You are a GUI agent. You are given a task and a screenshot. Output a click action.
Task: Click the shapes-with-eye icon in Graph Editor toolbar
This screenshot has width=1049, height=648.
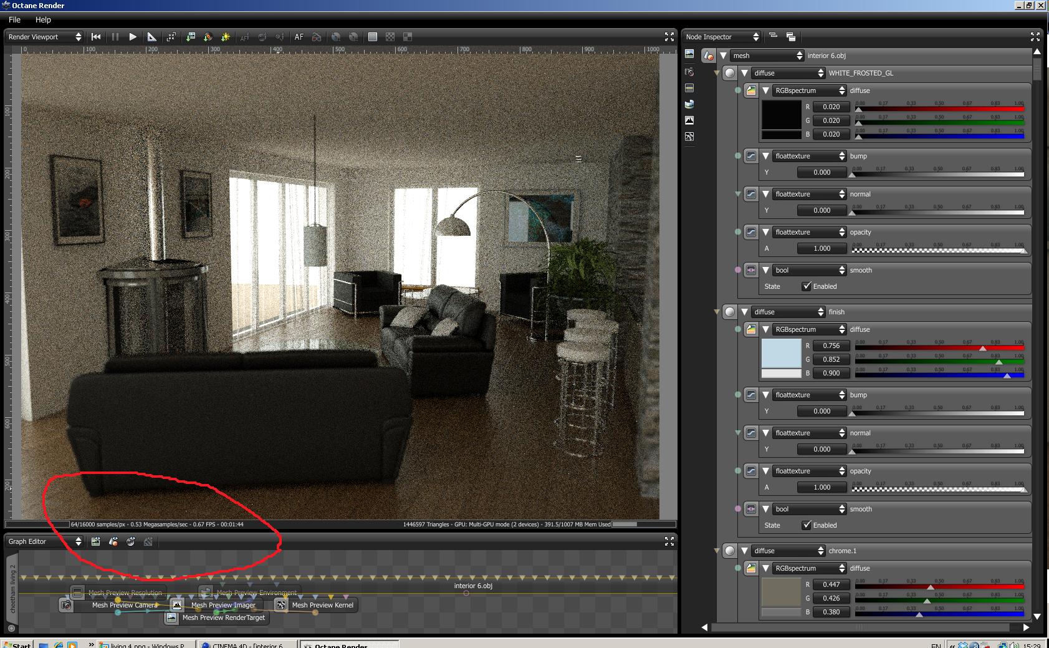click(x=113, y=541)
